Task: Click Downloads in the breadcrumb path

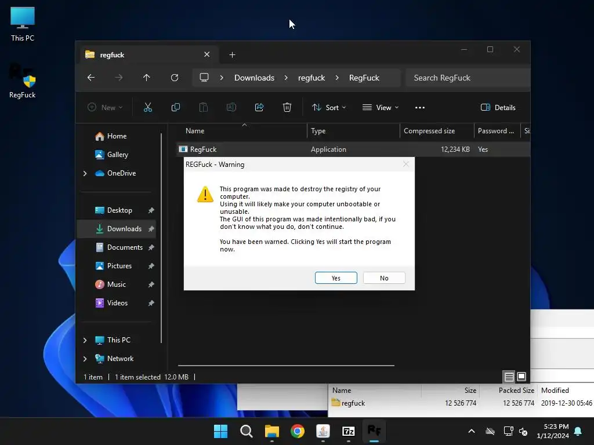Action: click(254, 78)
